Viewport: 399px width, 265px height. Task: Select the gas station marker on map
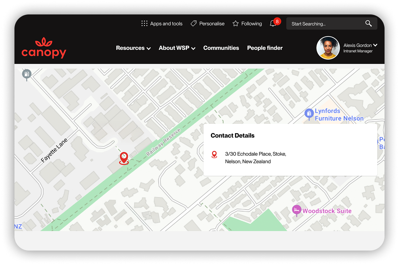click(x=26, y=74)
